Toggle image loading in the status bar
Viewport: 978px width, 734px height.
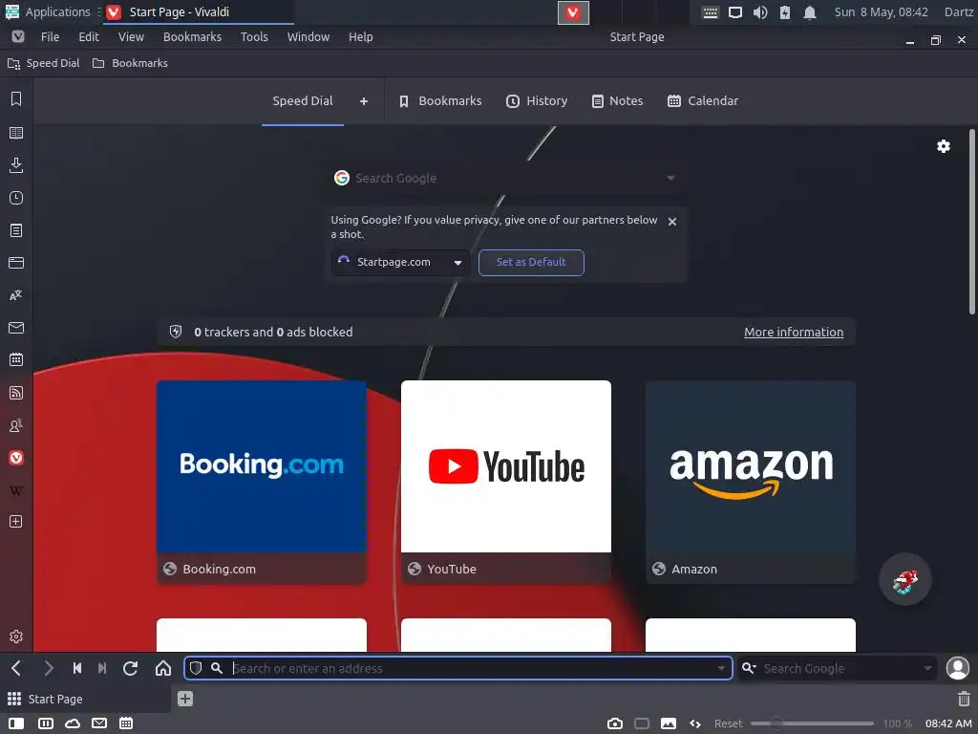coord(668,723)
